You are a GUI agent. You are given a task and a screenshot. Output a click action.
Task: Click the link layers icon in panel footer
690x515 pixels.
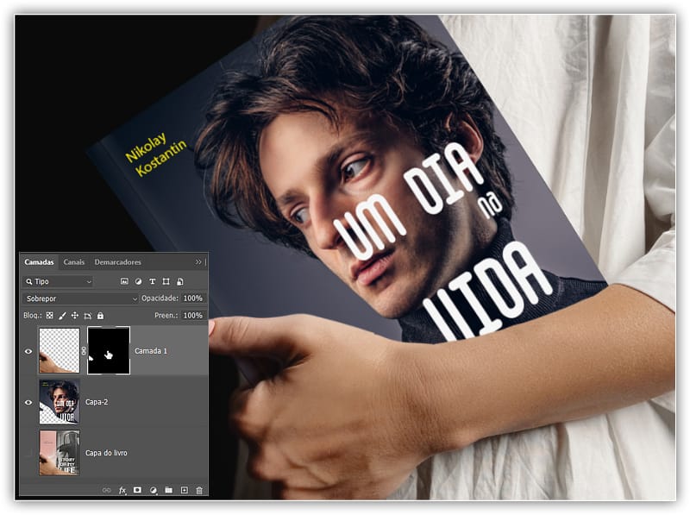[106, 490]
